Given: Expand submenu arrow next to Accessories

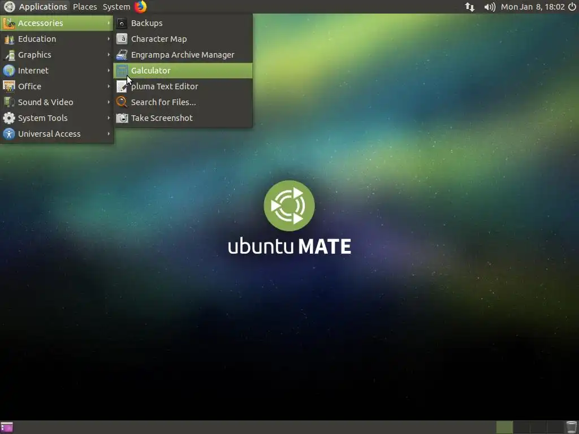Looking at the screenshot, I should 109,23.
